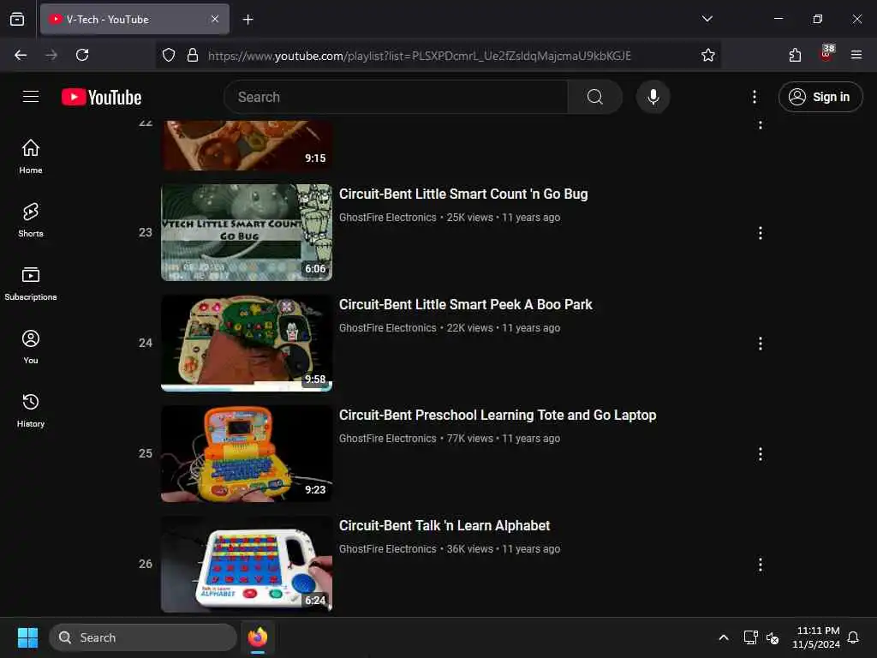Open the Windows Start menu
Image resolution: width=877 pixels, height=658 pixels.
click(27, 637)
